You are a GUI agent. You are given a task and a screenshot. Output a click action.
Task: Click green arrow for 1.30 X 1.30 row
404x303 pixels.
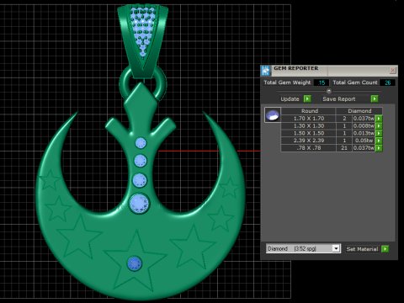[x=379, y=125]
